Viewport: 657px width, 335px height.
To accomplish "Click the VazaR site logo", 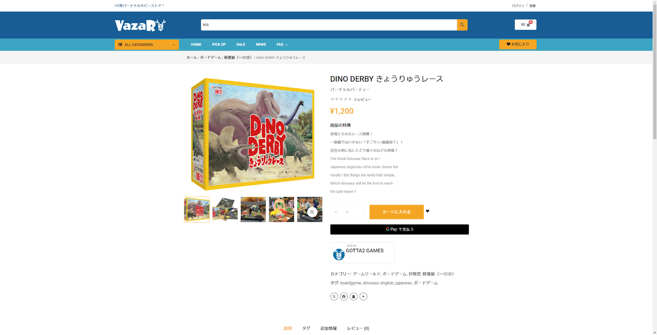I will (x=140, y=25).
